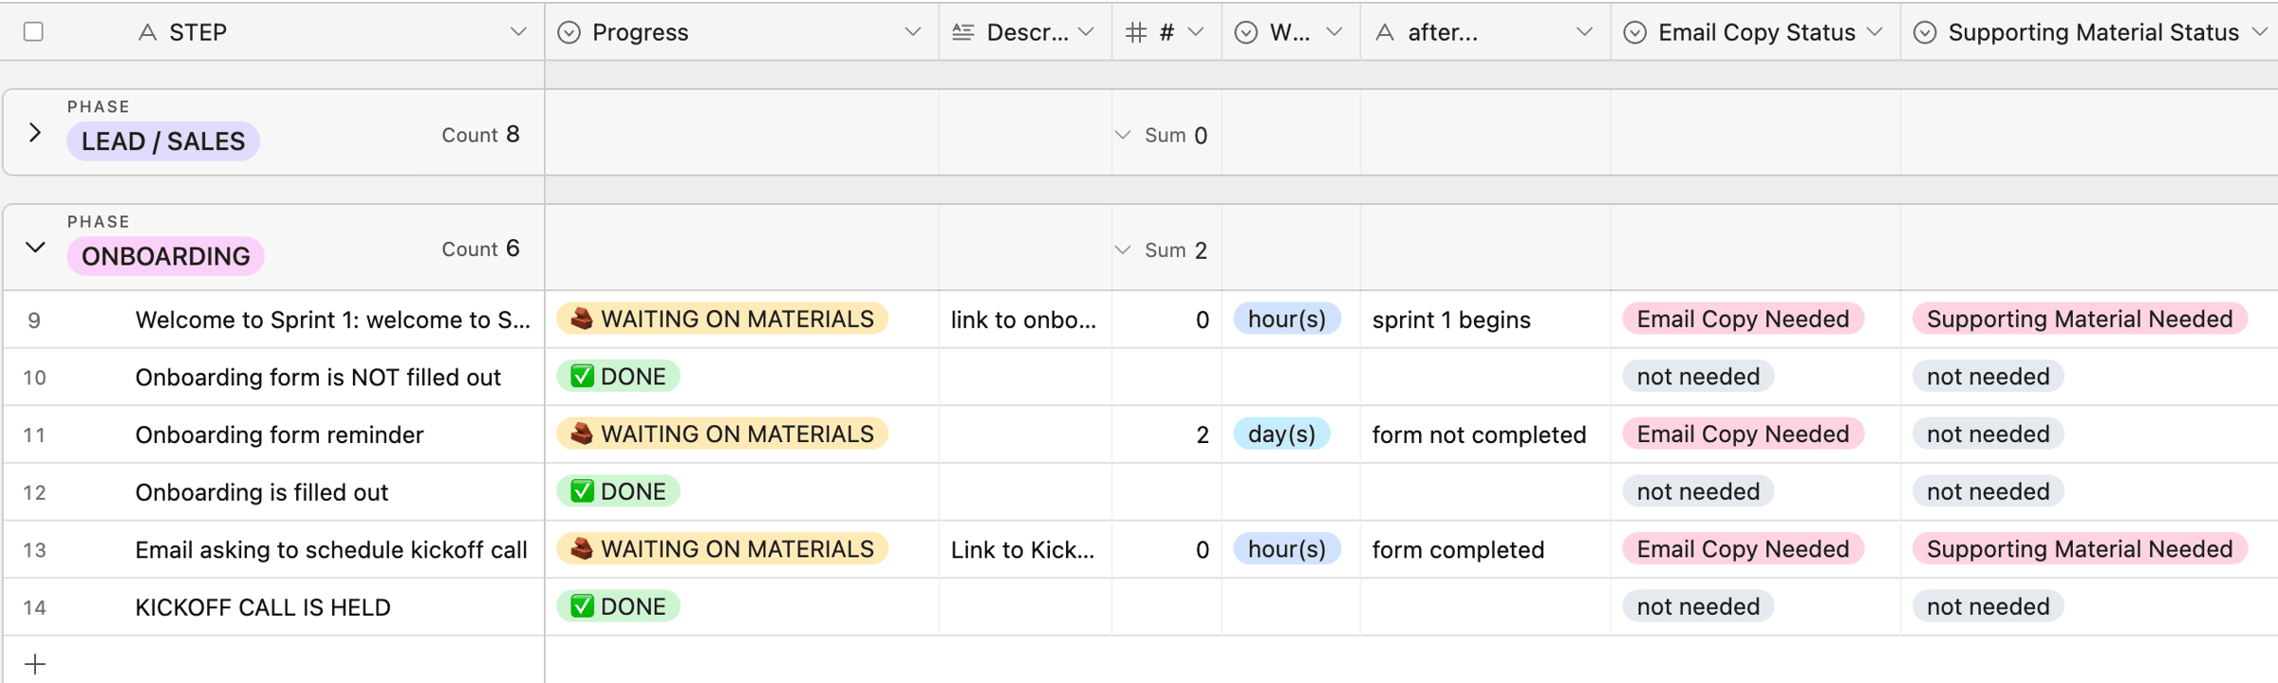Add a new row with plus icon
The width and height of the screenshot is (2278, 683).
[x=35, y=664]
